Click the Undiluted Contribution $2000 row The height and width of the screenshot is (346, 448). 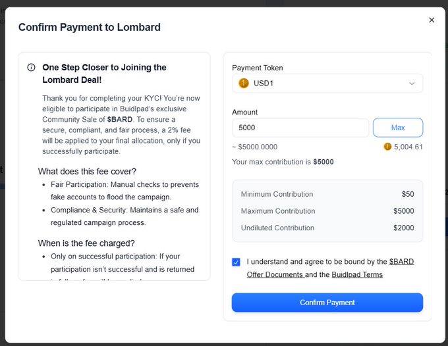click(x=327, y=228)
